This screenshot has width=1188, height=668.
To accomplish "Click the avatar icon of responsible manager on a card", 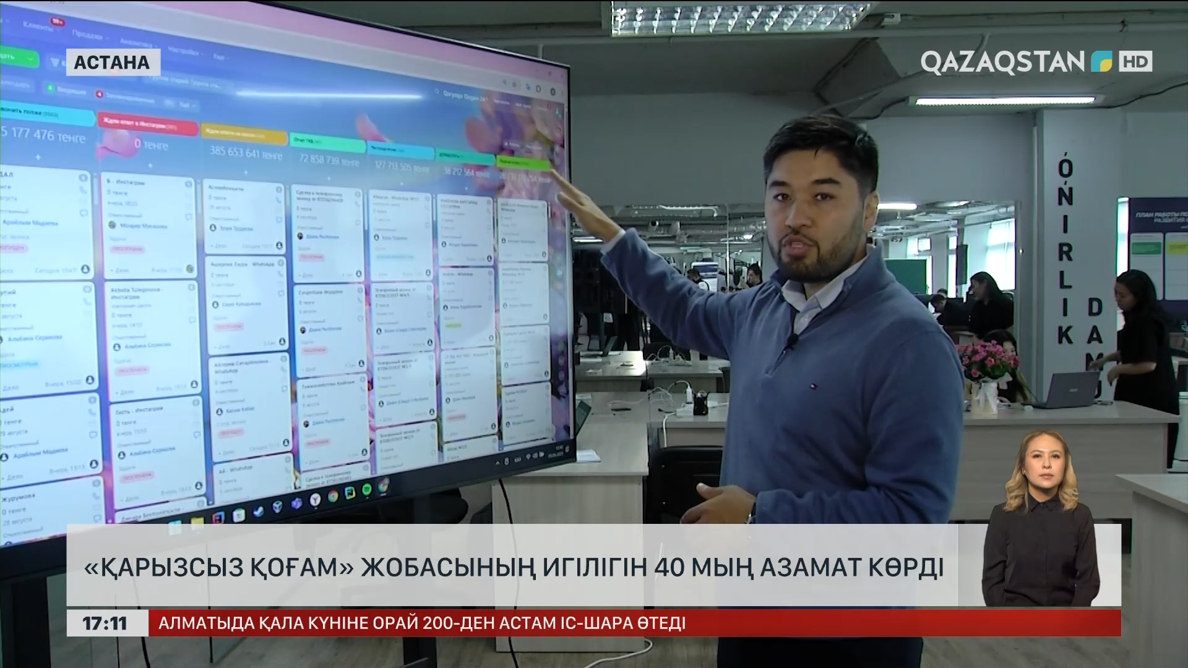I will (113, 225).
